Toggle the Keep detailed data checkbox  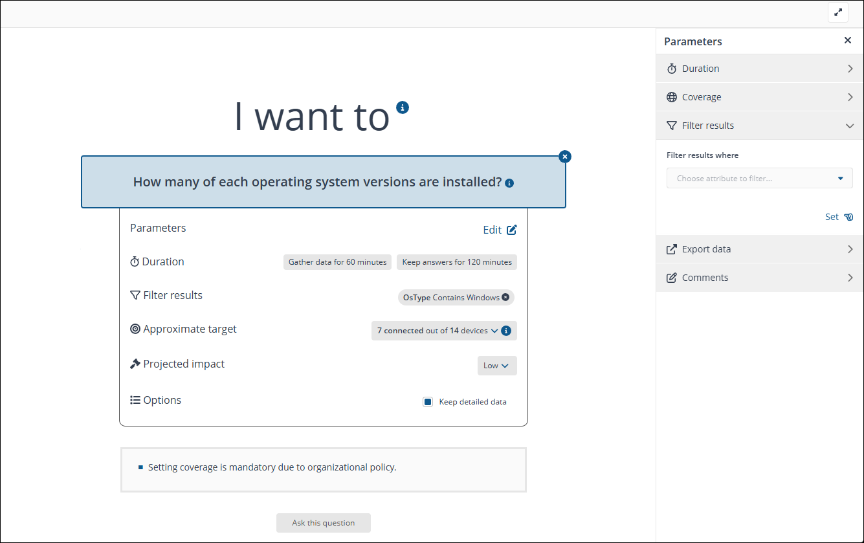pos(428,402)
